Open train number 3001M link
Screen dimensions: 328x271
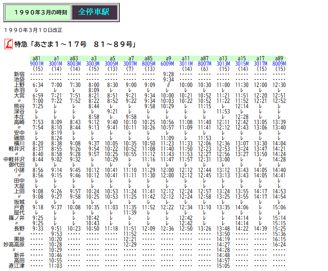(55, 64)
